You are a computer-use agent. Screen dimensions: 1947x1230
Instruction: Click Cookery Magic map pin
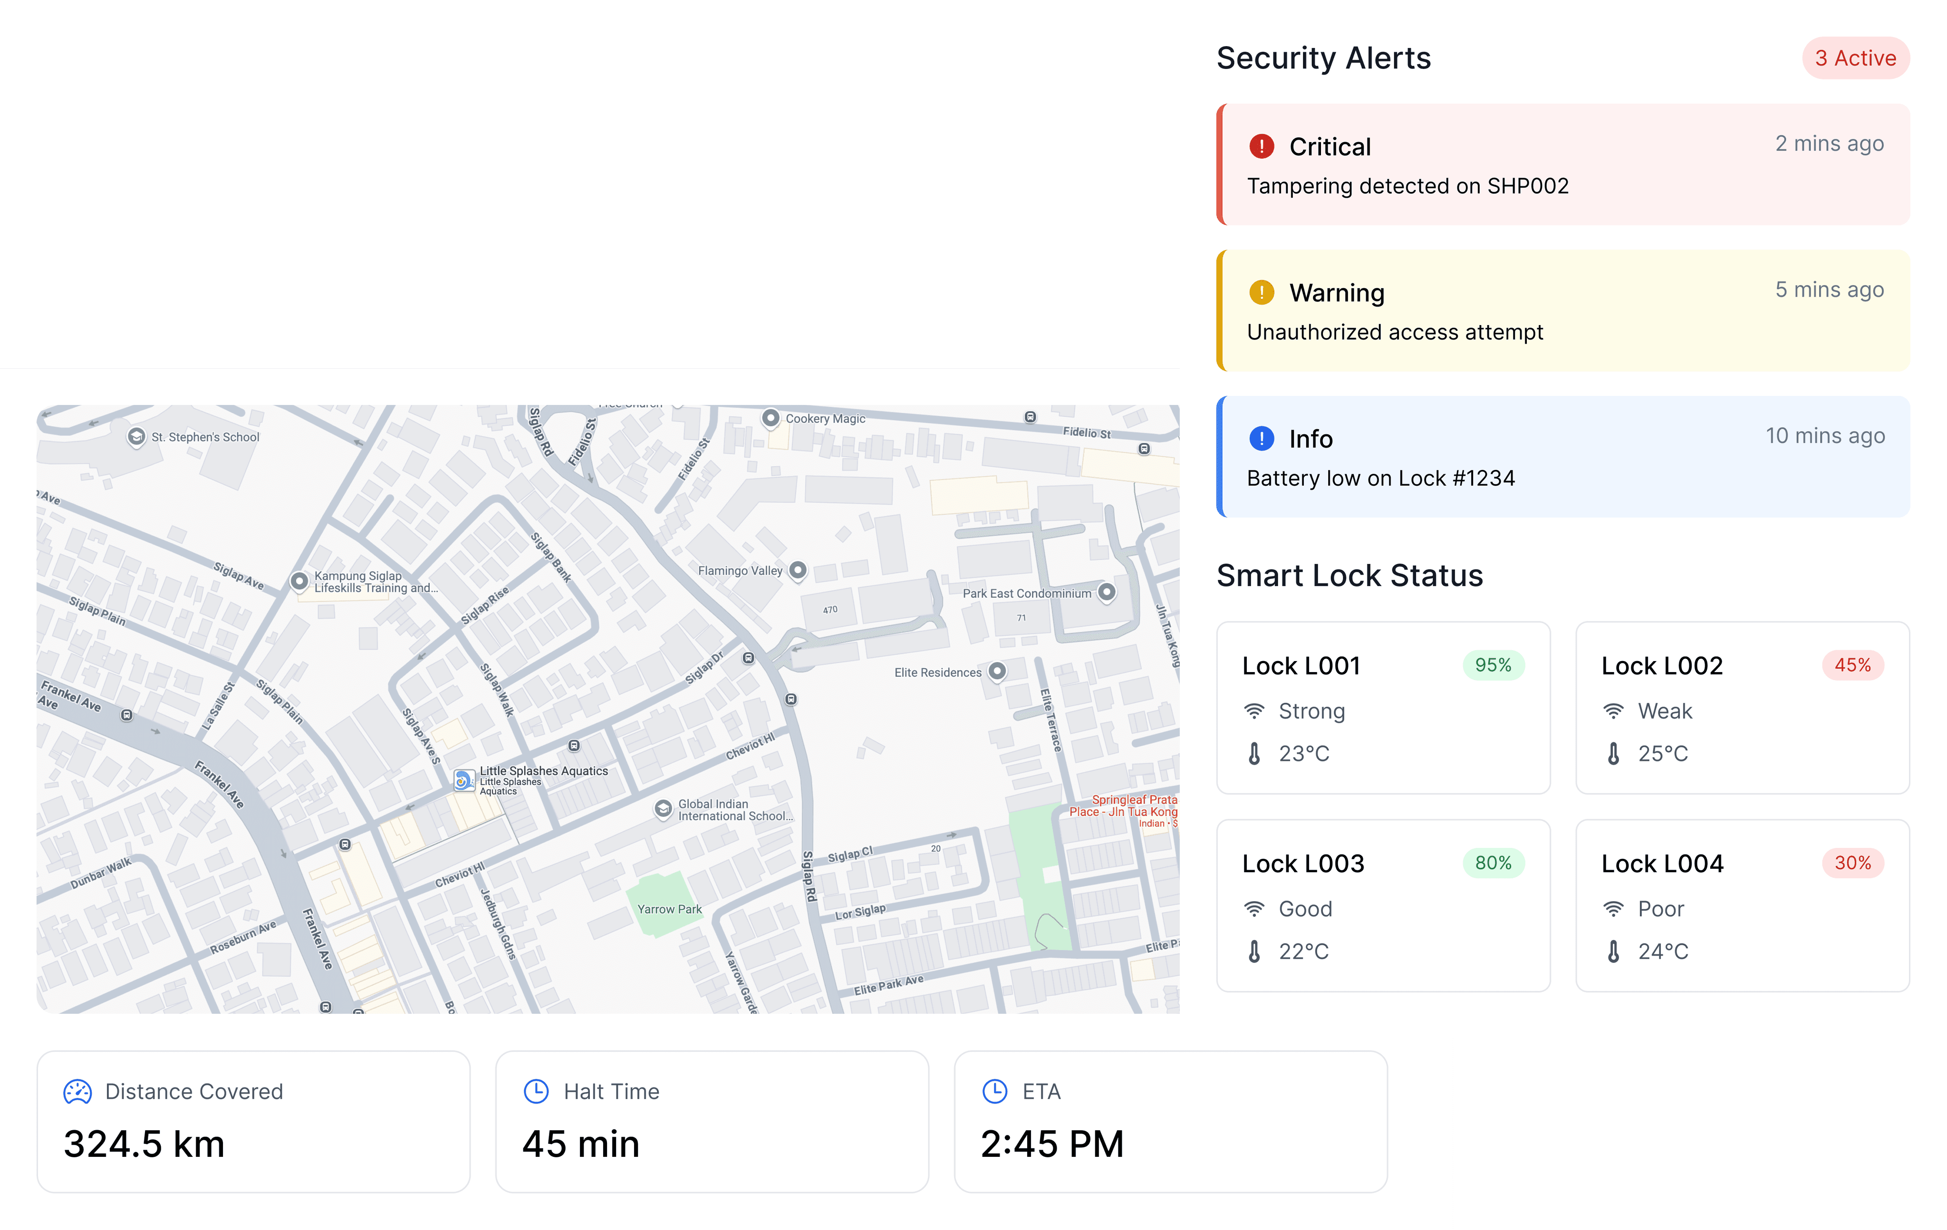771,418
